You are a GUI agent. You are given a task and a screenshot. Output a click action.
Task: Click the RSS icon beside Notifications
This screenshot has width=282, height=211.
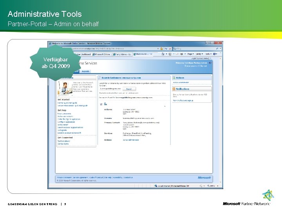tap(174, 89)
